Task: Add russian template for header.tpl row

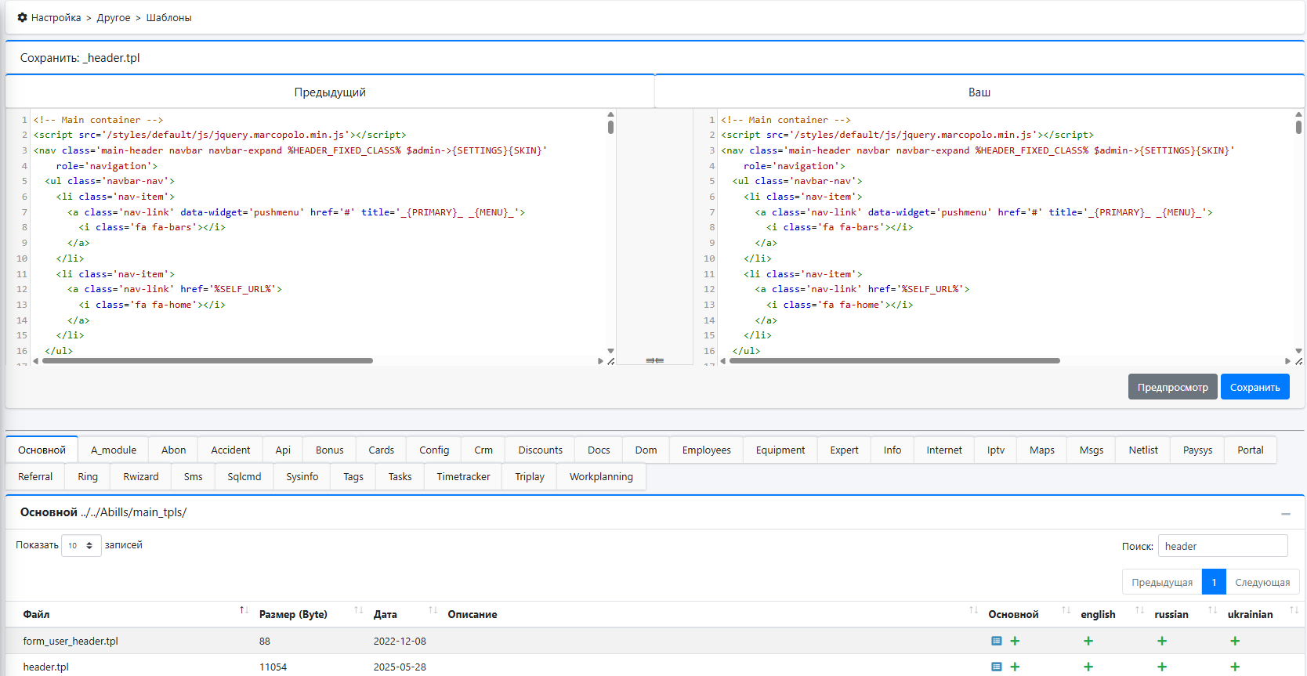Action: coord(1162,667)
